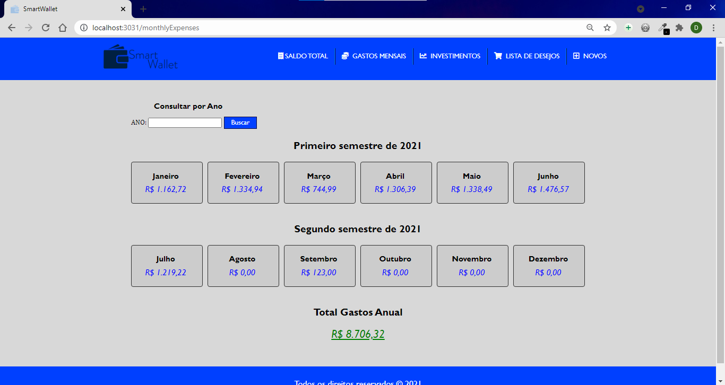Screen dimensions: 725x385
Task: Click the page vertical scrollbar
Action: coord(720,204)
